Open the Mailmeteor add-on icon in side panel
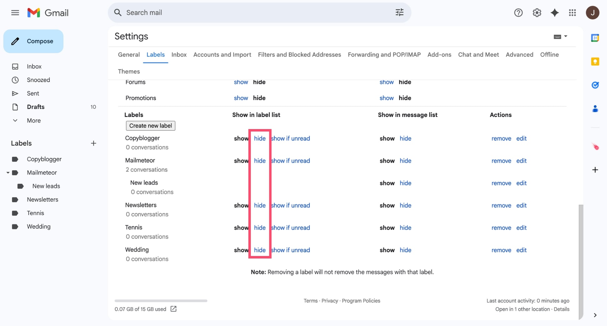The width and height of the screenshot is (607, 326). tap(595, 147)
